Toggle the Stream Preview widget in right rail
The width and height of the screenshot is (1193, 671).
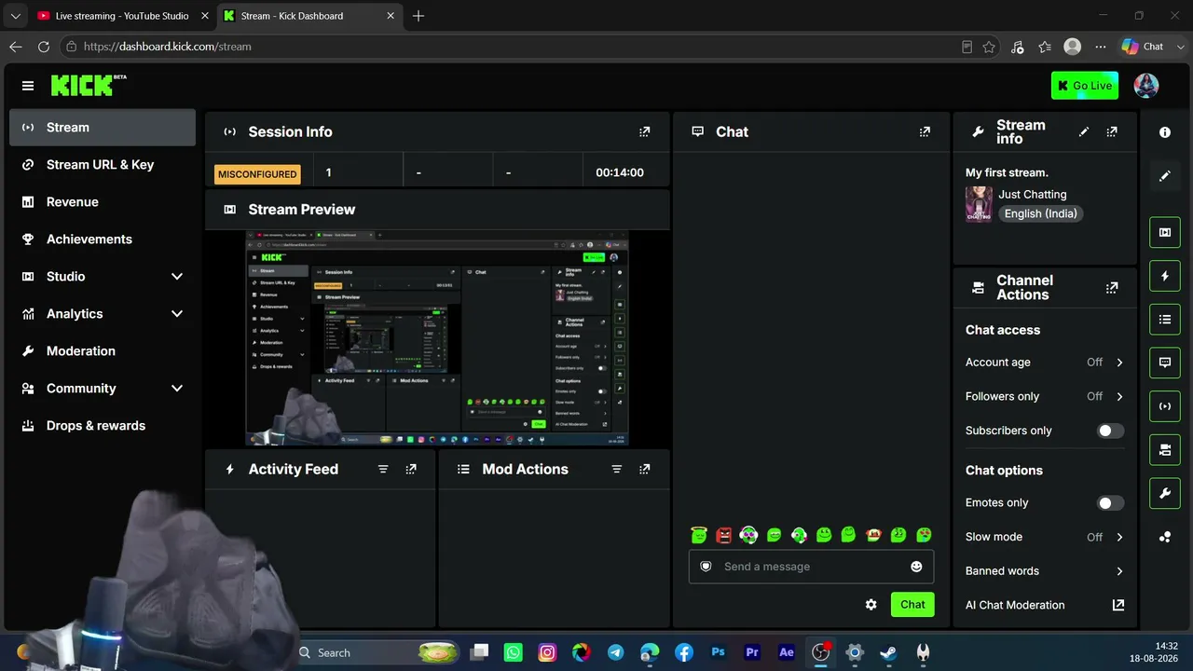[1165, 232]
